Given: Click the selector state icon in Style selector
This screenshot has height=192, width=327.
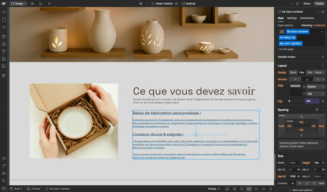Looking at the screenshot, I should pos(282,31).
